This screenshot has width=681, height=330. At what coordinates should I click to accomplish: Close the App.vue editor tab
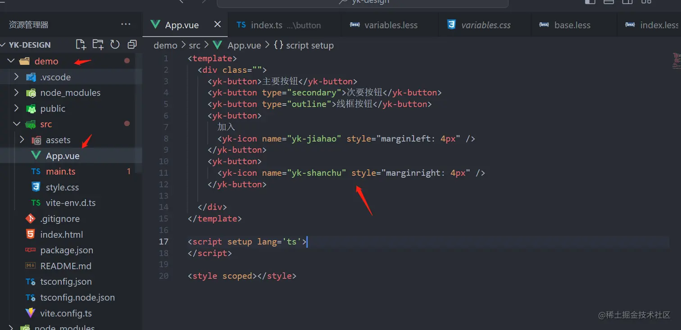pyautogui.click(x=218, y=24)
